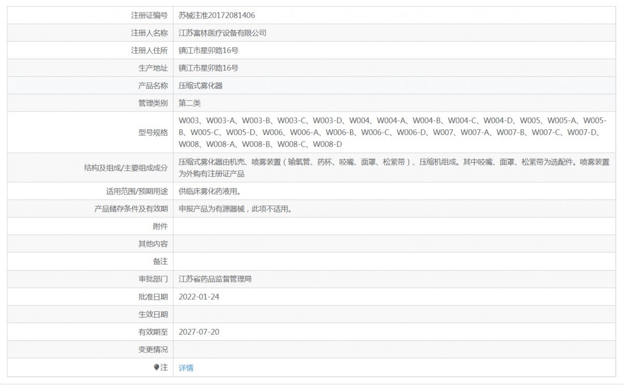624x385 pixels.
Task: Select approving department 江苏省药品监督管理局
Action: [215, 279]
